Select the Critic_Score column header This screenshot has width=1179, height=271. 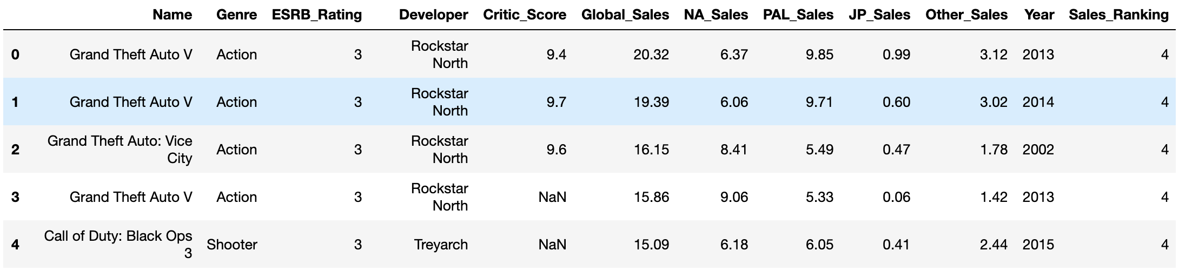click(x=525, y=15)
